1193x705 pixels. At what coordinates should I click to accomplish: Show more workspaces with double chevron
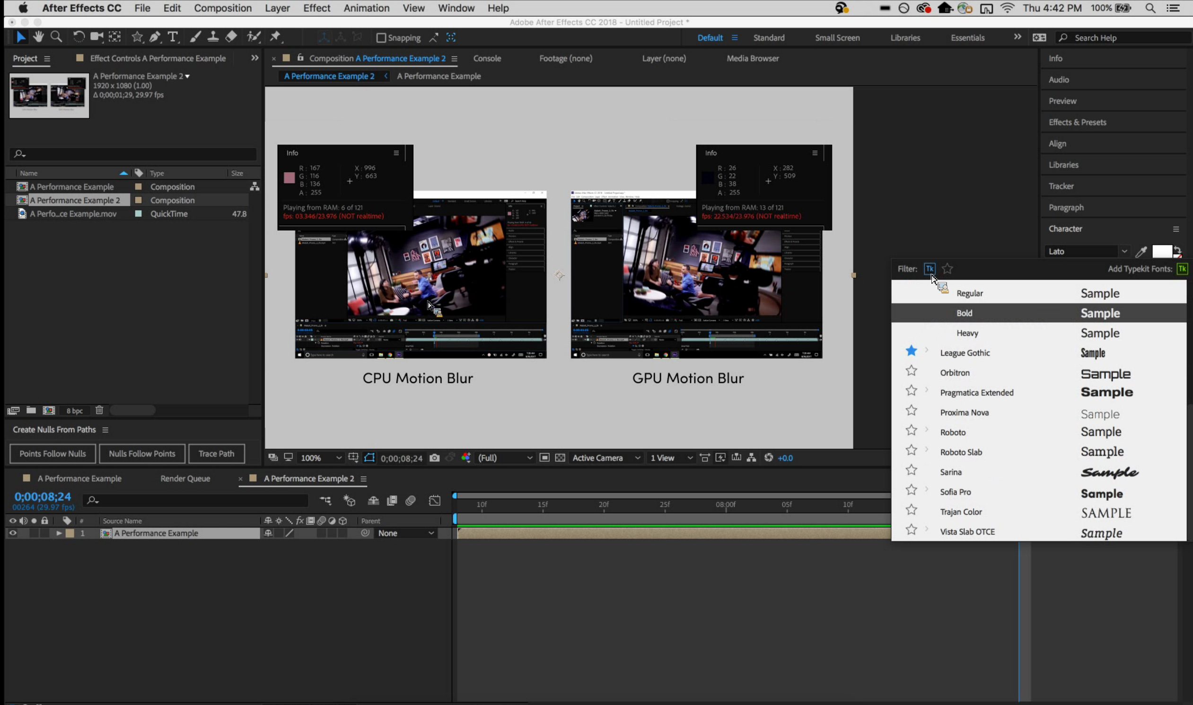1017,37
